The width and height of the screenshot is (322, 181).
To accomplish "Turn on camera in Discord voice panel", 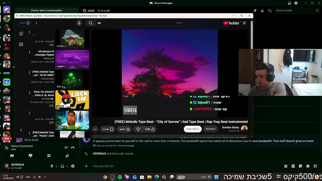I will click(12, 156).
